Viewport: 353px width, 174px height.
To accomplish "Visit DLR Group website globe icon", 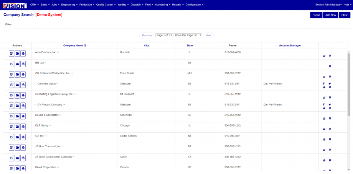I will pos(324,129).
